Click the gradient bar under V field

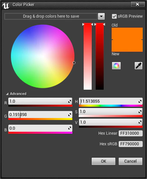[x=111, y=127]
